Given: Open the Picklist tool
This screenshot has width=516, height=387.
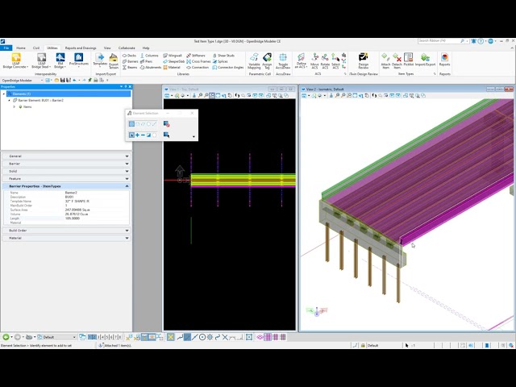Looking at the screenshot, I should click(x=409, y=60).
